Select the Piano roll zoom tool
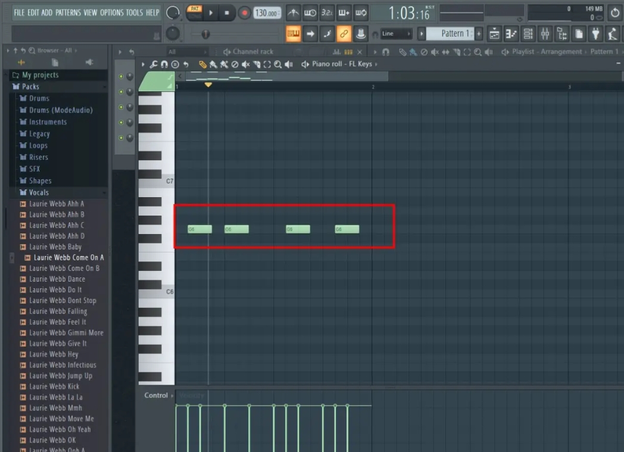The width and height of the screenshot is (624, 452). (277, 64)
